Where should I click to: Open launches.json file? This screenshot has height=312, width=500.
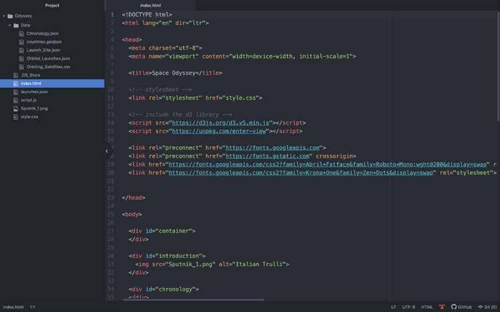tap(35, 92)
